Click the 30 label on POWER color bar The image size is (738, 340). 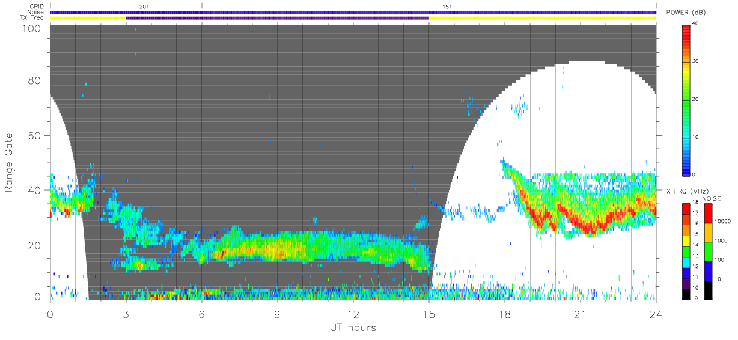(696, 61)
